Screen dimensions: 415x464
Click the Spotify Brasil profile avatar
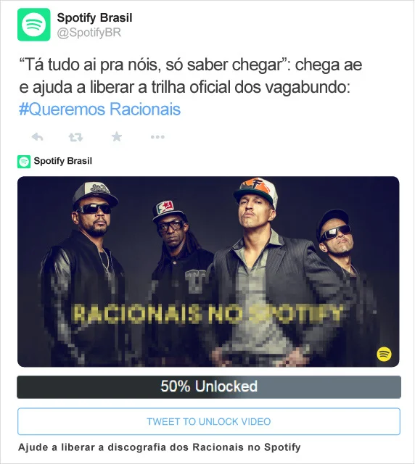tap(34, 25)
